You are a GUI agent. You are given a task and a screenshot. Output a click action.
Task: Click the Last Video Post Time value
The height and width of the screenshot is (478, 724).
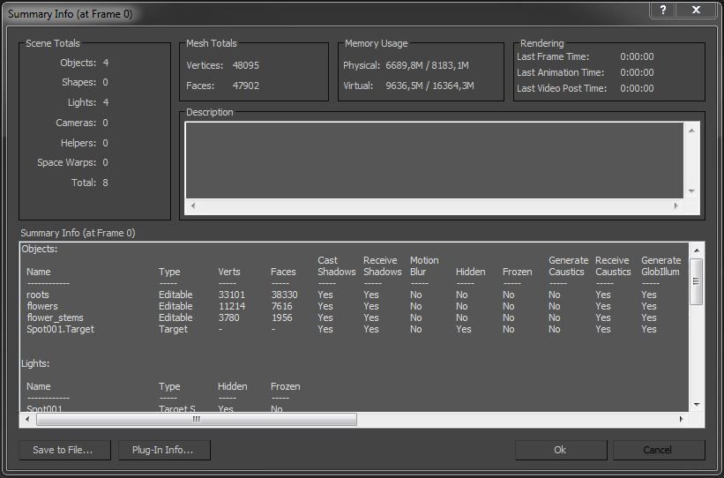coord(637,88)
